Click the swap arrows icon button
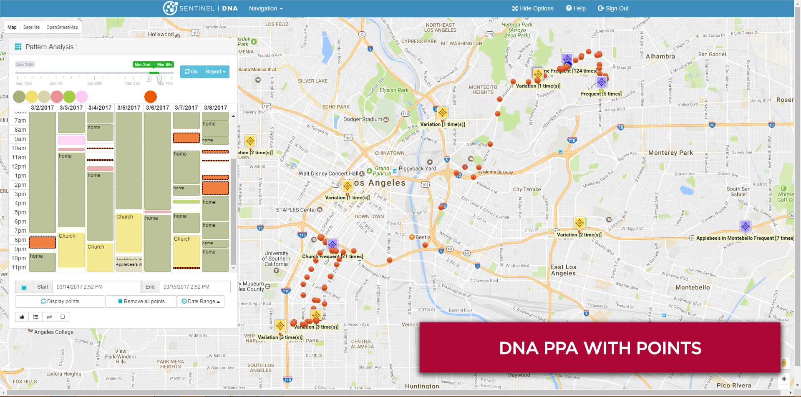The height and width of the screenshot is (397, 801). 49,317
